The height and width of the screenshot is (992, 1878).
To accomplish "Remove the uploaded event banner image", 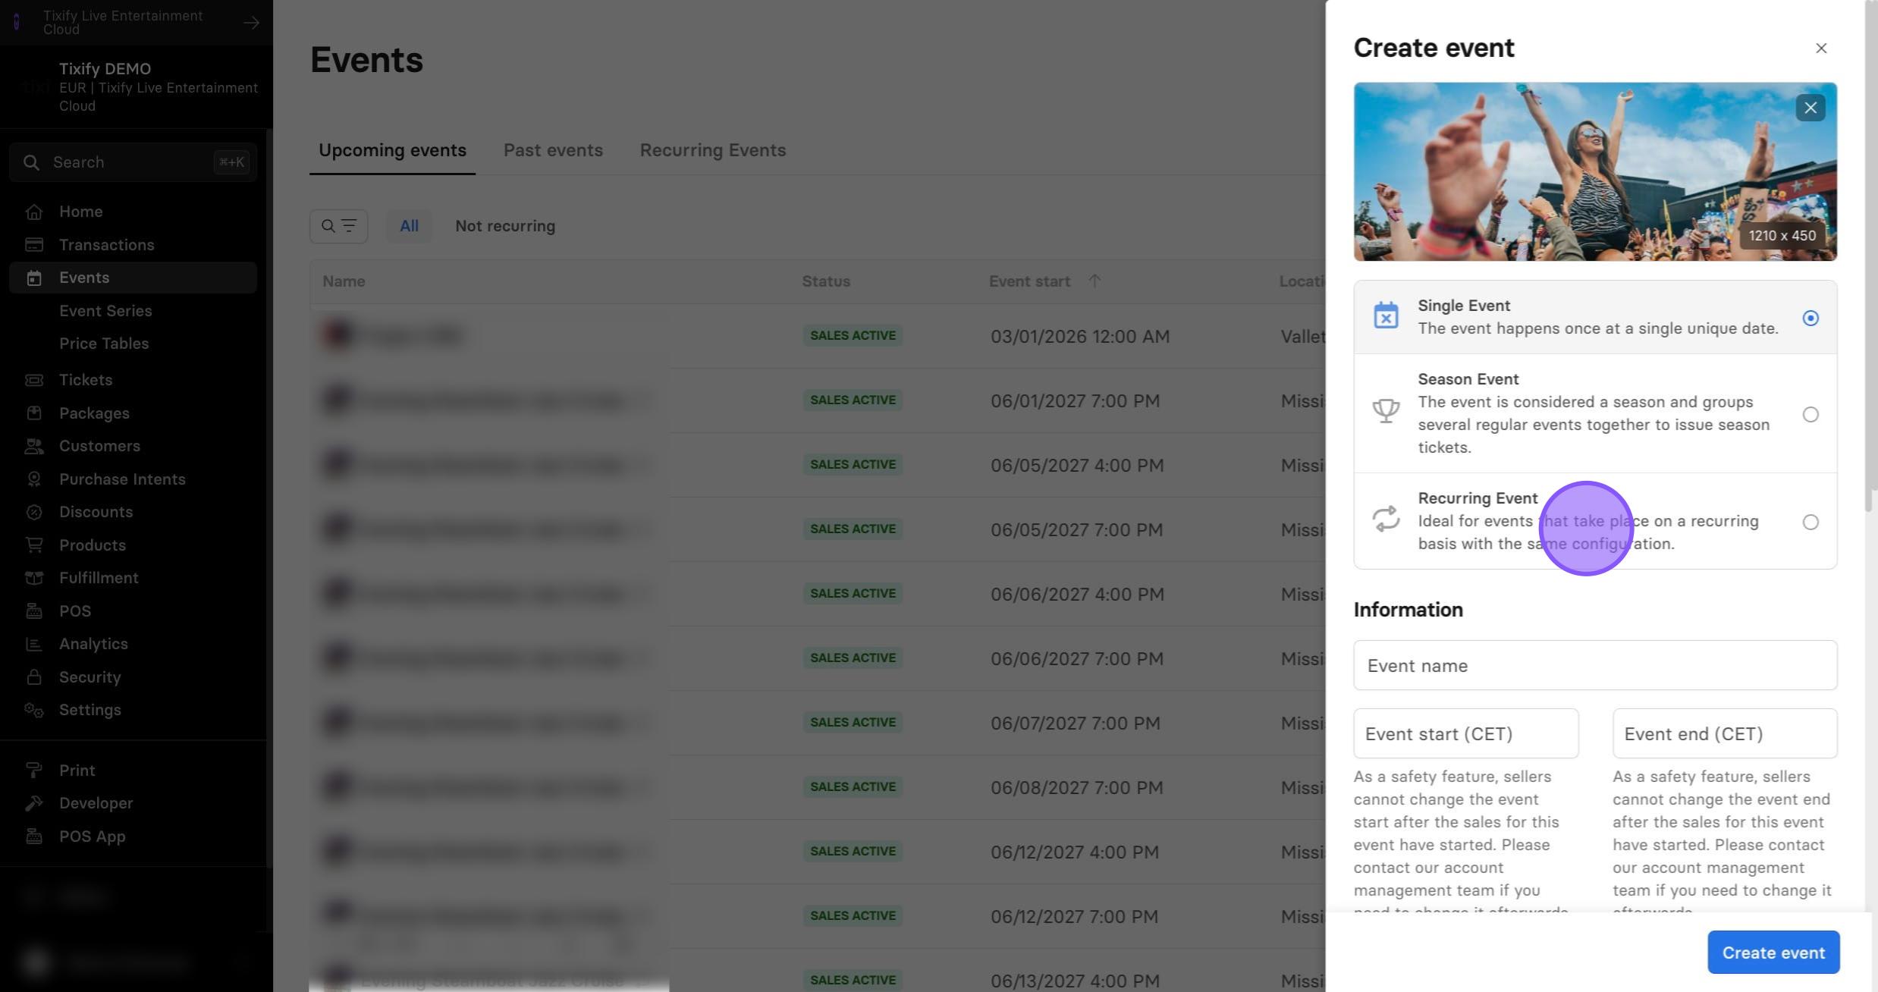I will [x=1810, y=108].
